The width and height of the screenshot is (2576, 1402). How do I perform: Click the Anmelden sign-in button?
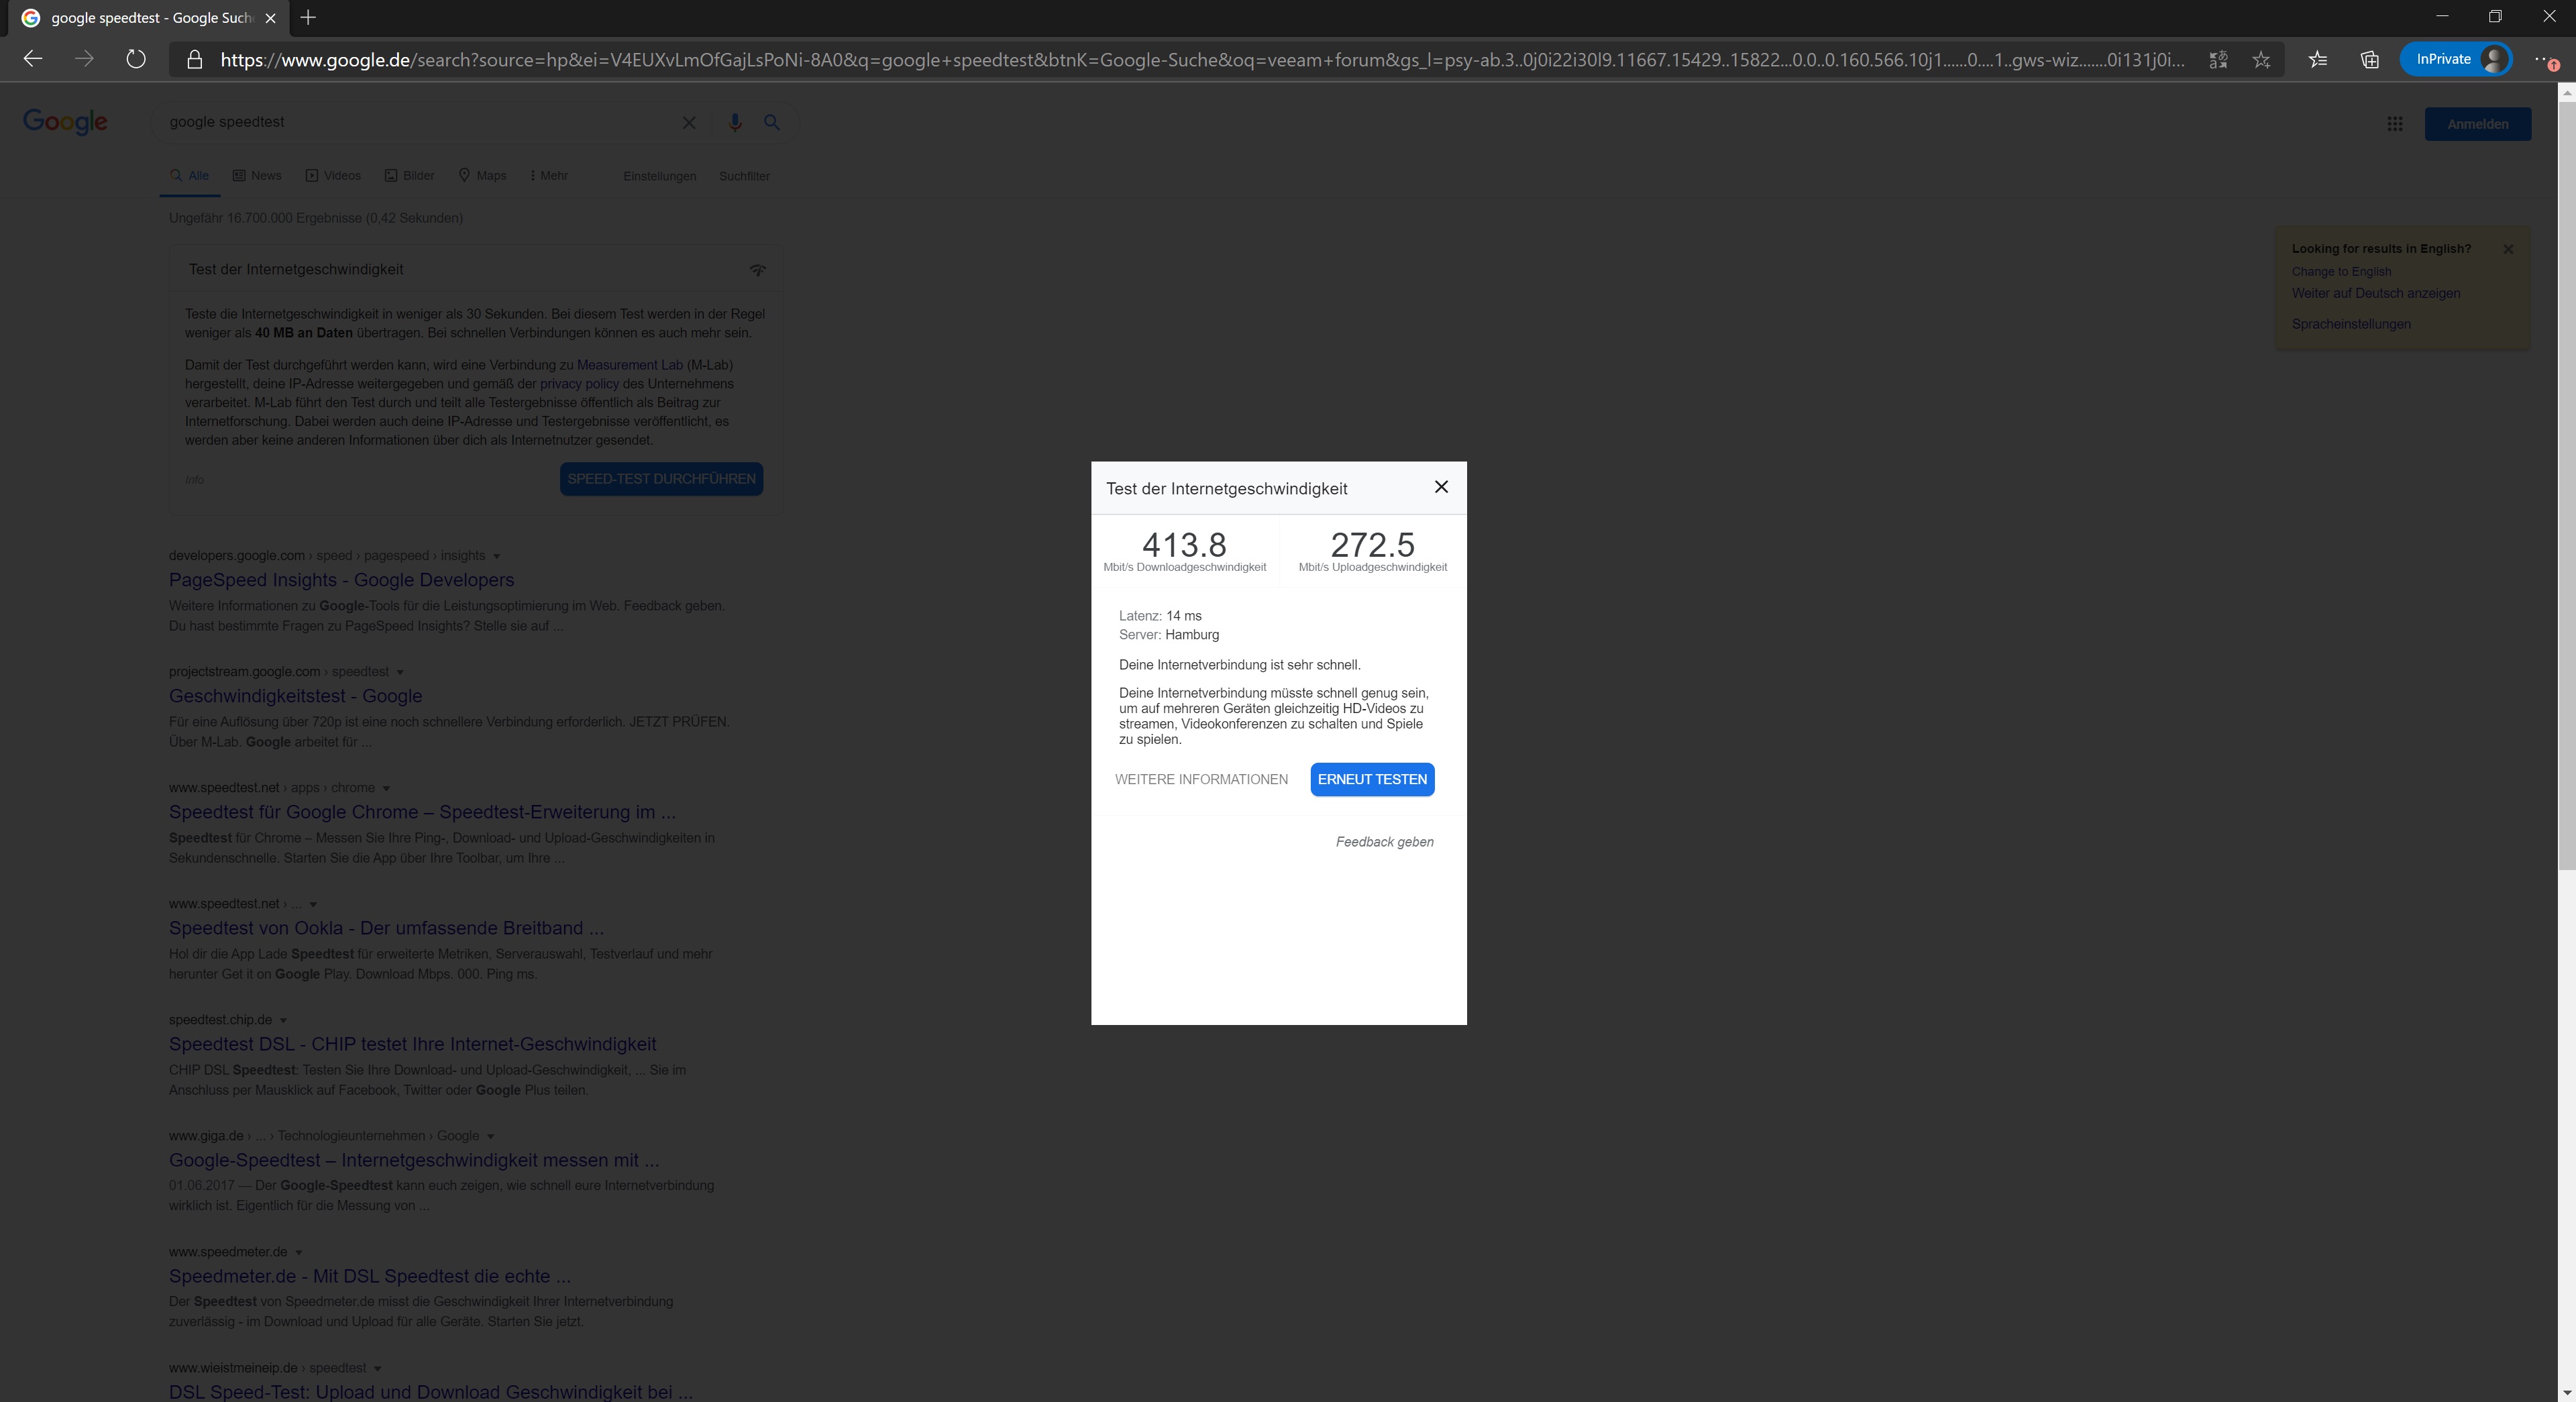point(2478,124)
